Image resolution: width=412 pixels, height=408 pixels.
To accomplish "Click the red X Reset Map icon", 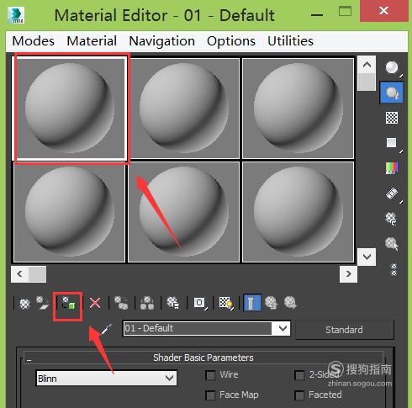I will pyautogui.click(x=95, y=304).
